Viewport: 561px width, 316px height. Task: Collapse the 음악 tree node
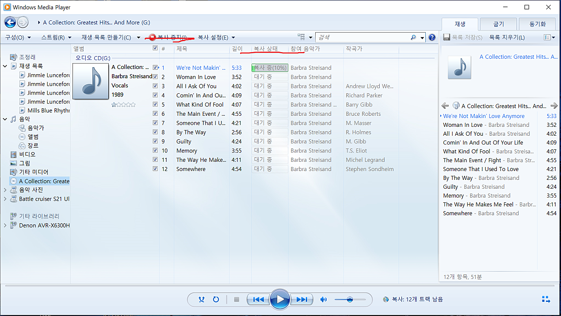(5, 119)
